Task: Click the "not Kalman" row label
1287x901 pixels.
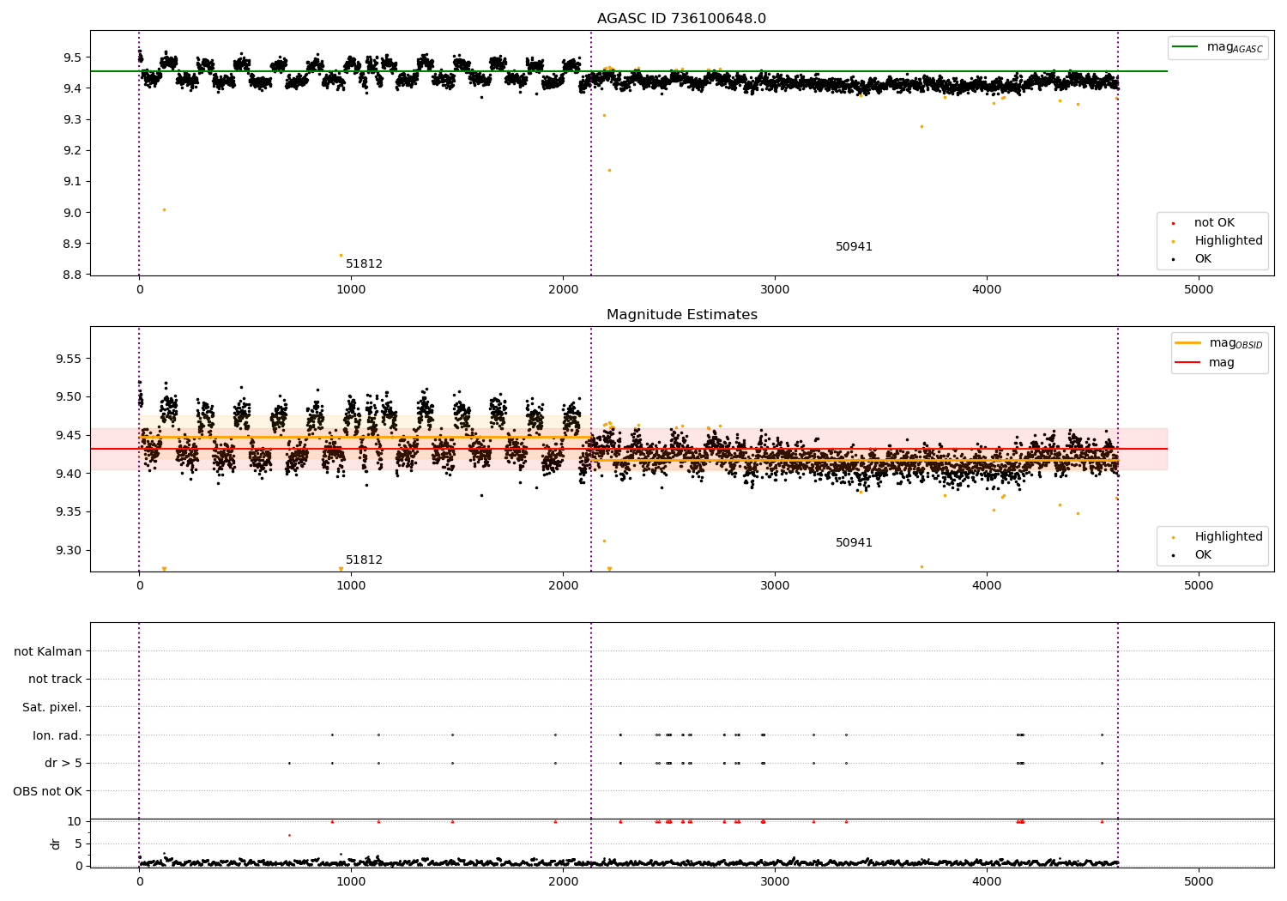Action: pos(48,651)
